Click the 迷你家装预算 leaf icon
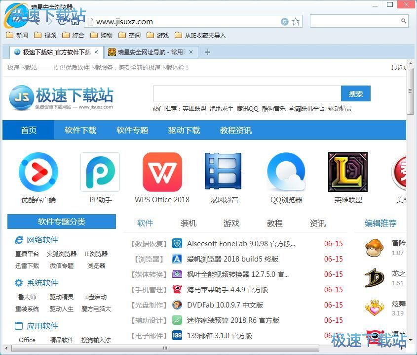 pyautogui.click(x=177, y=320)
